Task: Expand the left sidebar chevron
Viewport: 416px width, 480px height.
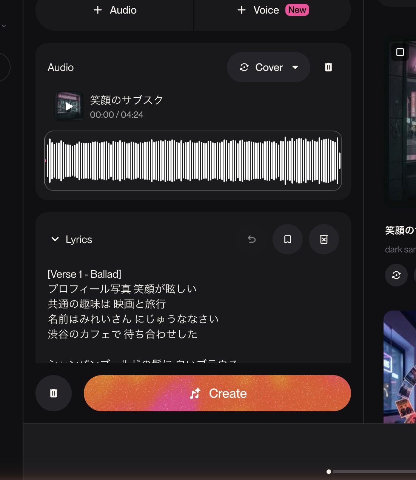Action: click(4, 26)
